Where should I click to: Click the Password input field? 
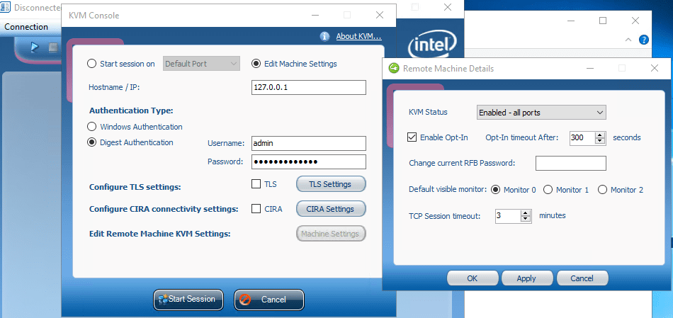pos(309,161)
